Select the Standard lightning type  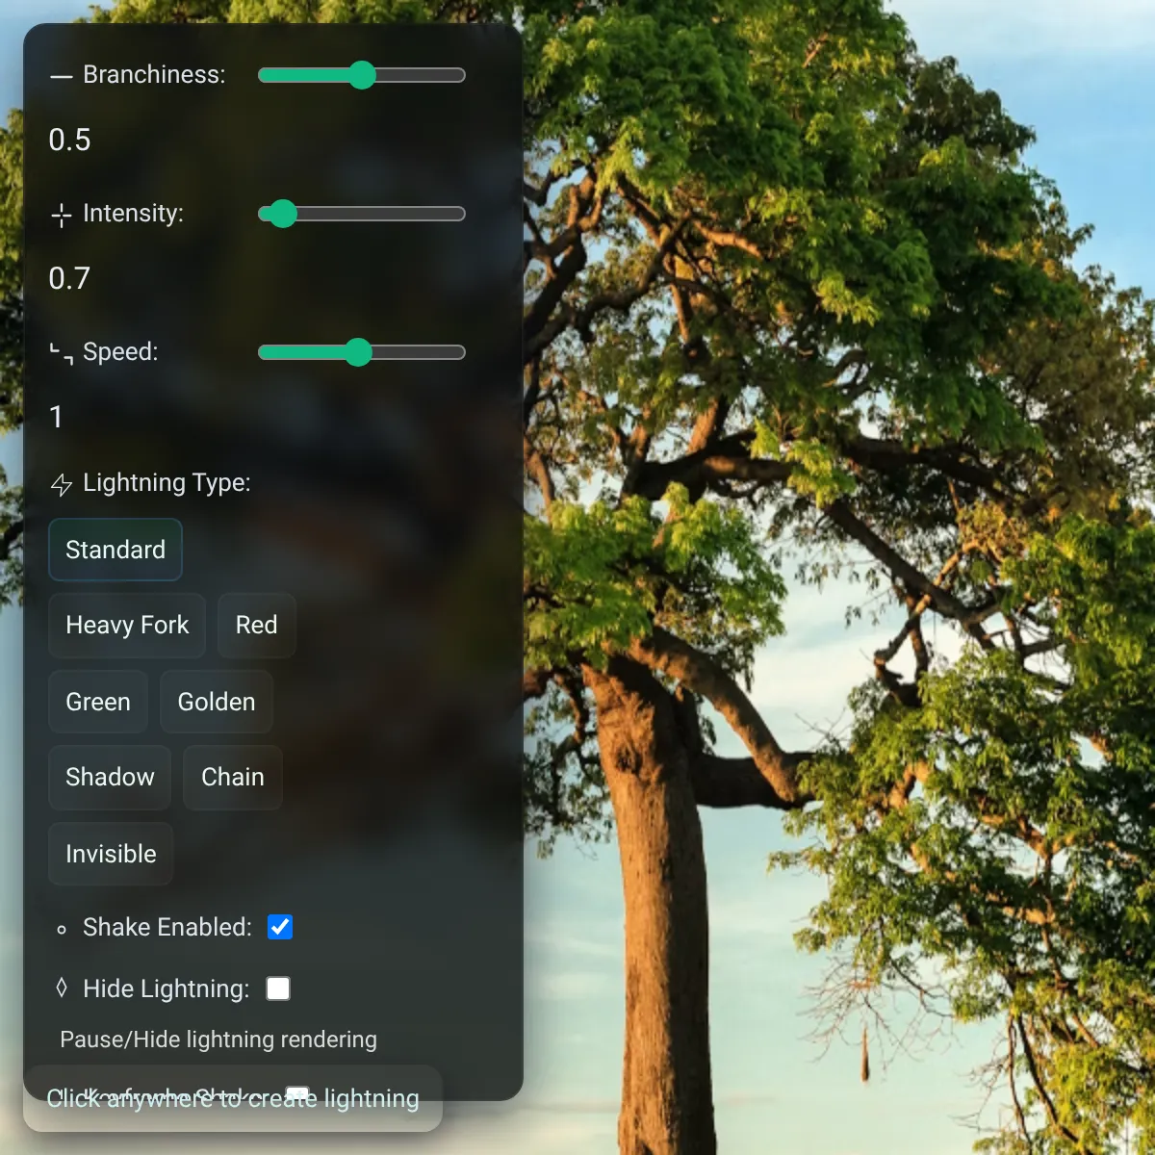click(115, 550)
